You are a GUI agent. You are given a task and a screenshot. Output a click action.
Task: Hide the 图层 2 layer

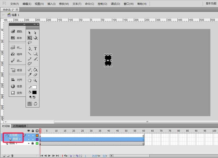(x=29, y=140)
